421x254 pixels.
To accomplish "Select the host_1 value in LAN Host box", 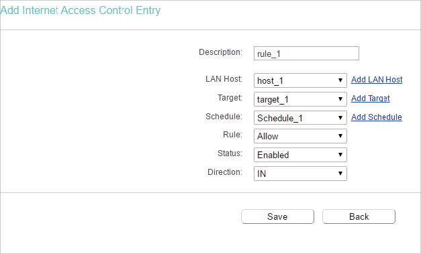I will pyautogui.click(x=270, y=80).
